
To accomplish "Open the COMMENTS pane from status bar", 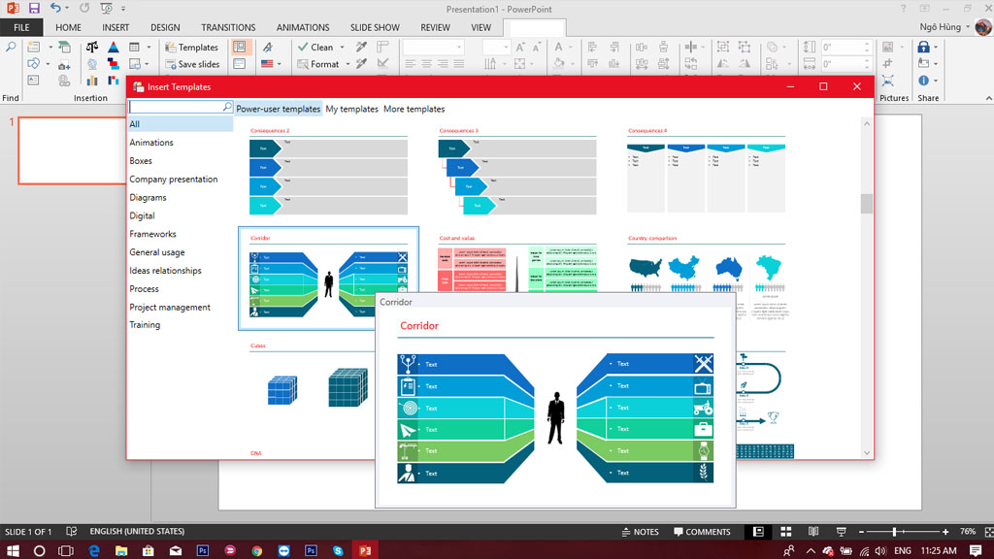I will pyautogui.click(x=702, y=532).
